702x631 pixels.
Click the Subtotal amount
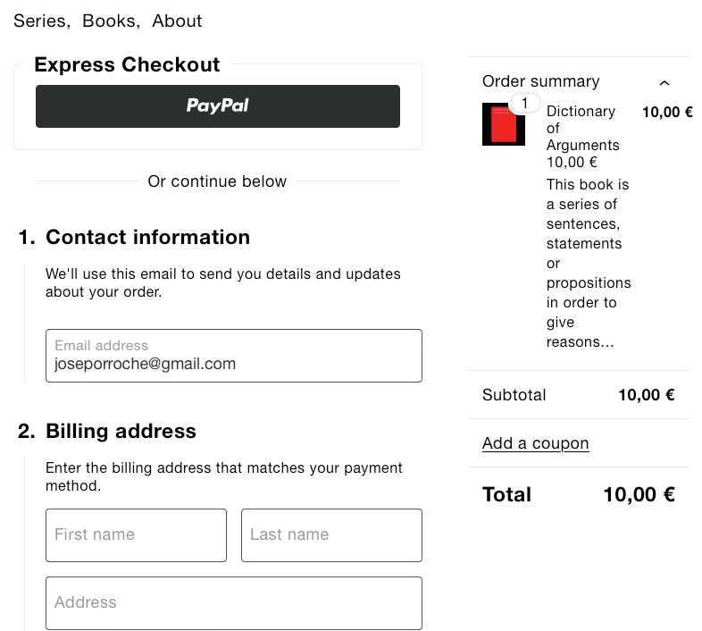(646, 395)
